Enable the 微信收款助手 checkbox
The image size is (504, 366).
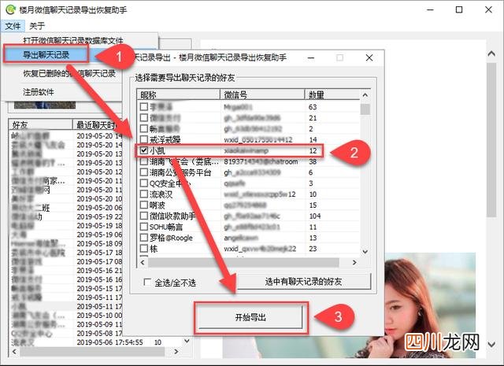tap(144, 216)
